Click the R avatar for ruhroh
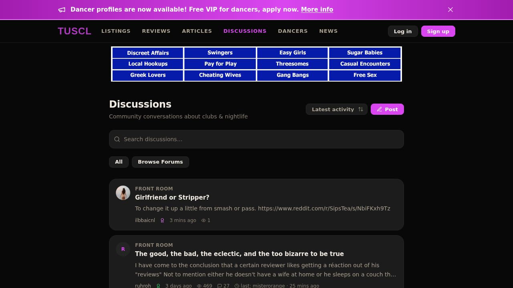This screenshot has width=513, height=288. [123, 249]
